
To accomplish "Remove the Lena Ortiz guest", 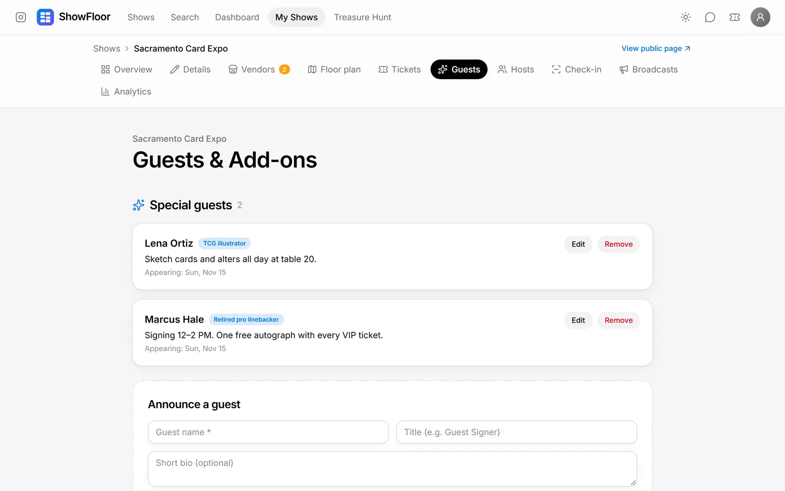I will click(618, 244).
